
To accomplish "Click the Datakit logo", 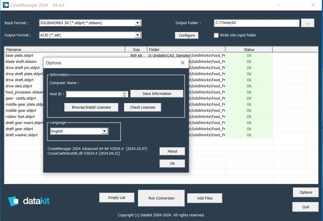I will [x=29, y=201].
